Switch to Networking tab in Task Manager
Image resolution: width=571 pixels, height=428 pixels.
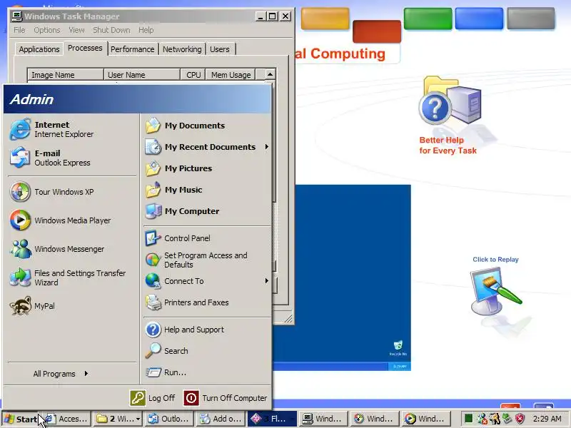182,49
